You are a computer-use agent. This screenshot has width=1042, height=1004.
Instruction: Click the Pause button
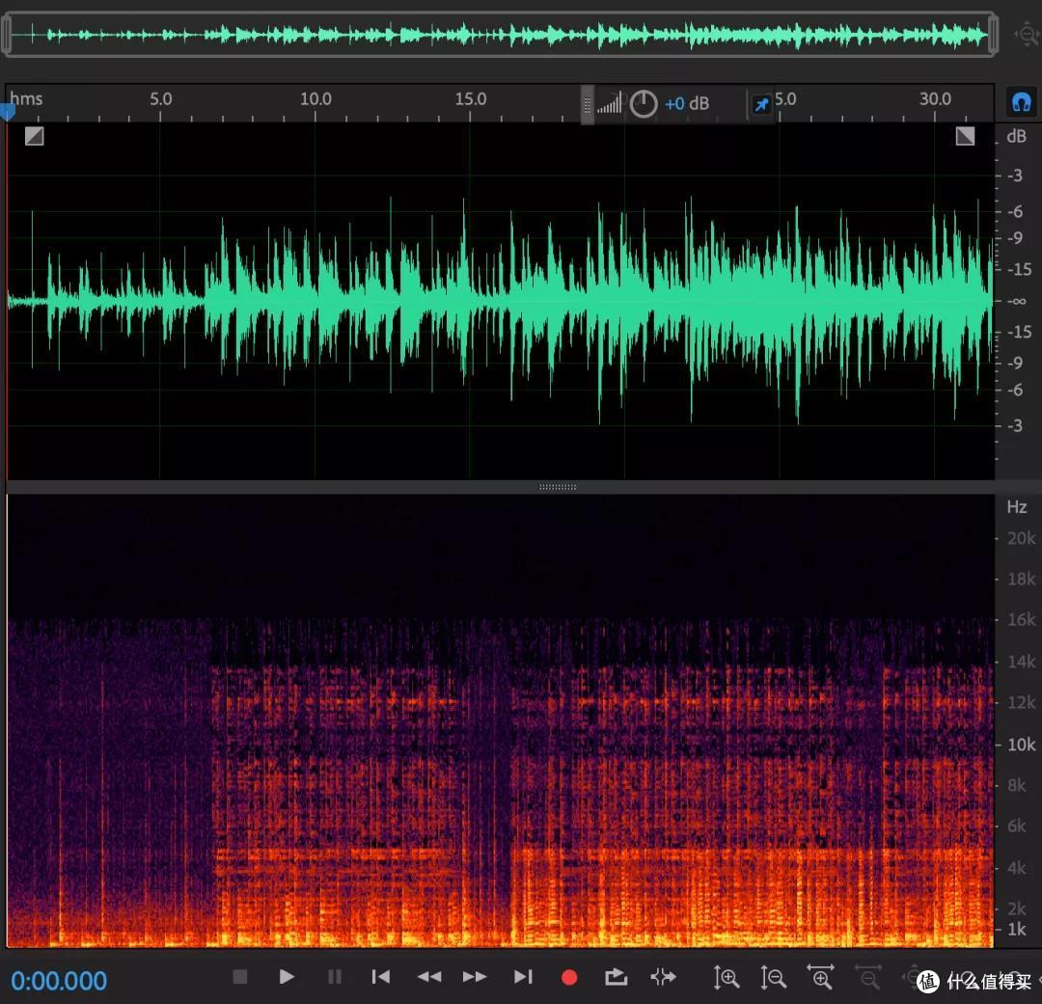pos(334,977)
